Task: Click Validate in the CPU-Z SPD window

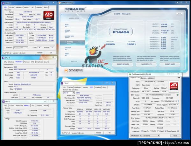Action: (x=99, y=133)
